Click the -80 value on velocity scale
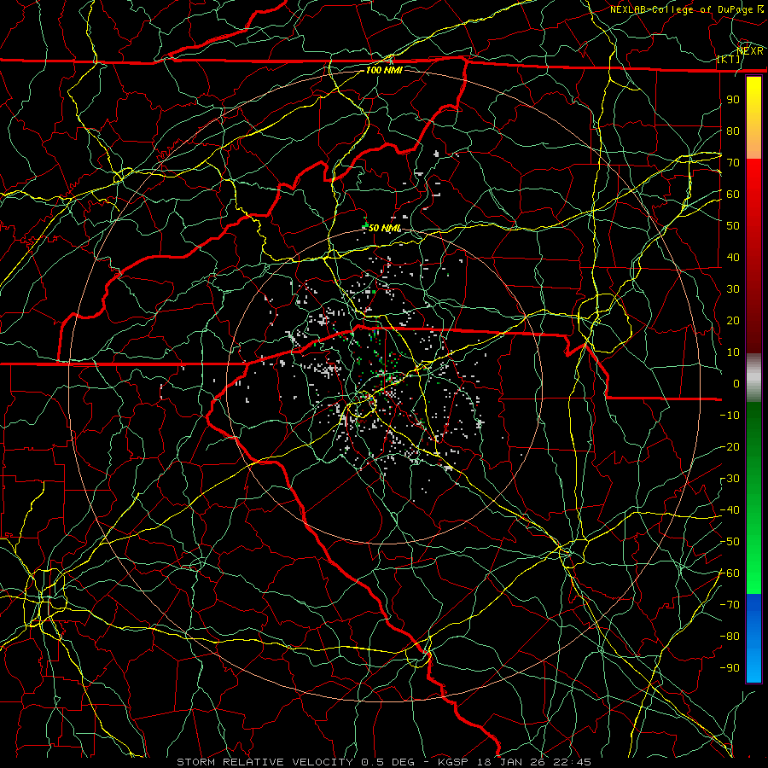Viewport: 768px width, 768px height. click(730, 637)
